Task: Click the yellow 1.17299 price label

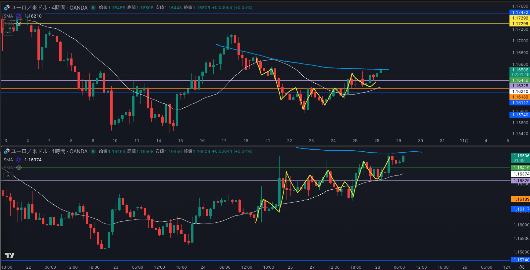Action: (520, 18)
